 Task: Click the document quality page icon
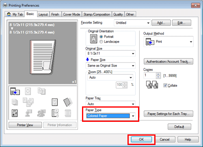point(15,113)
